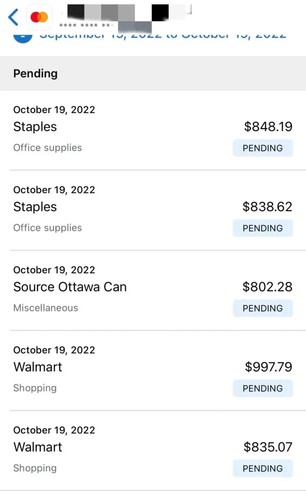Open the $997.79 Walmart transaction
The height and width of the screenshot is (491, 306).
[153, 371]
